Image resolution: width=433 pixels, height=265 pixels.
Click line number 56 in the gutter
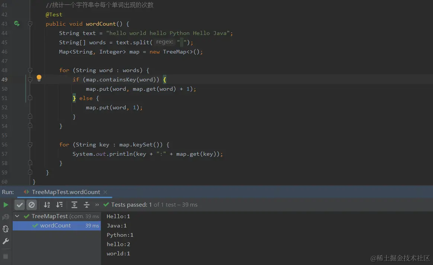click(x=4, y=145)
